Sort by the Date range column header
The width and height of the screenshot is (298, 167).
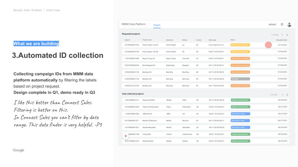tap(212, 40)
